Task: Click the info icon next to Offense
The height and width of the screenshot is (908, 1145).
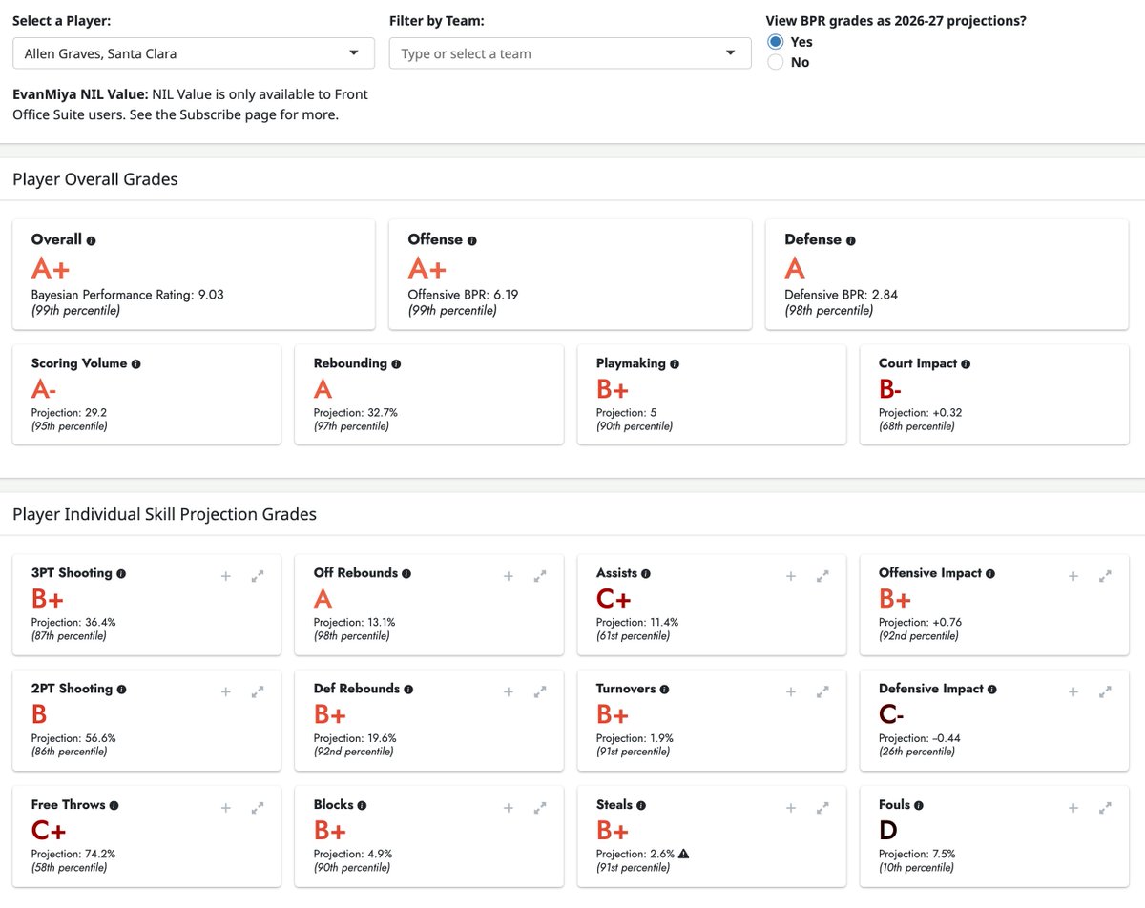Action: (472, 240)
